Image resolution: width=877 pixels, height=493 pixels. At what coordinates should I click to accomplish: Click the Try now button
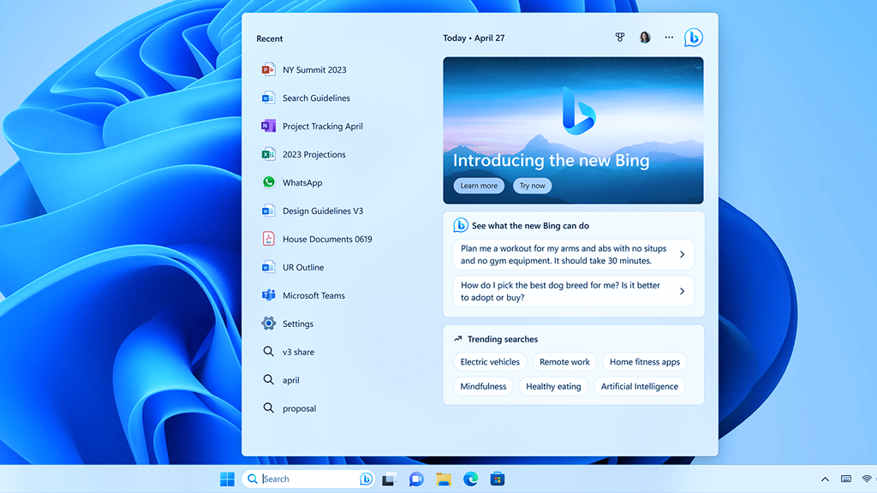[x=532, y=185]
